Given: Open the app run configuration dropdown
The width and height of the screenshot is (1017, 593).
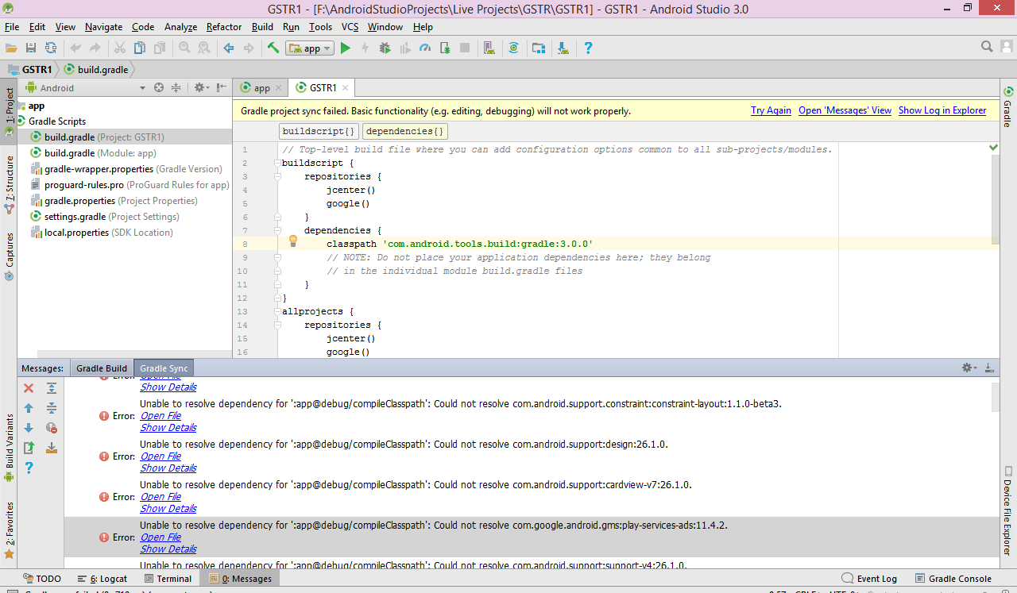Looking at the screenshot, I should coord(310,48).
